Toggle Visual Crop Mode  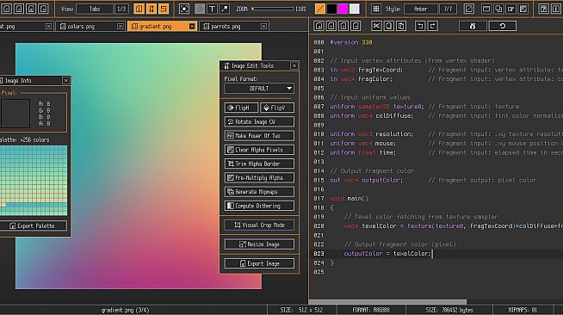[259, 225]
